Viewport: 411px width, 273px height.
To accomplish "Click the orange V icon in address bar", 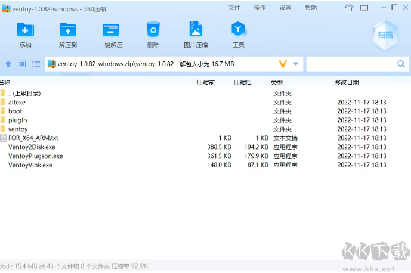I will click(x=283, y=64).
